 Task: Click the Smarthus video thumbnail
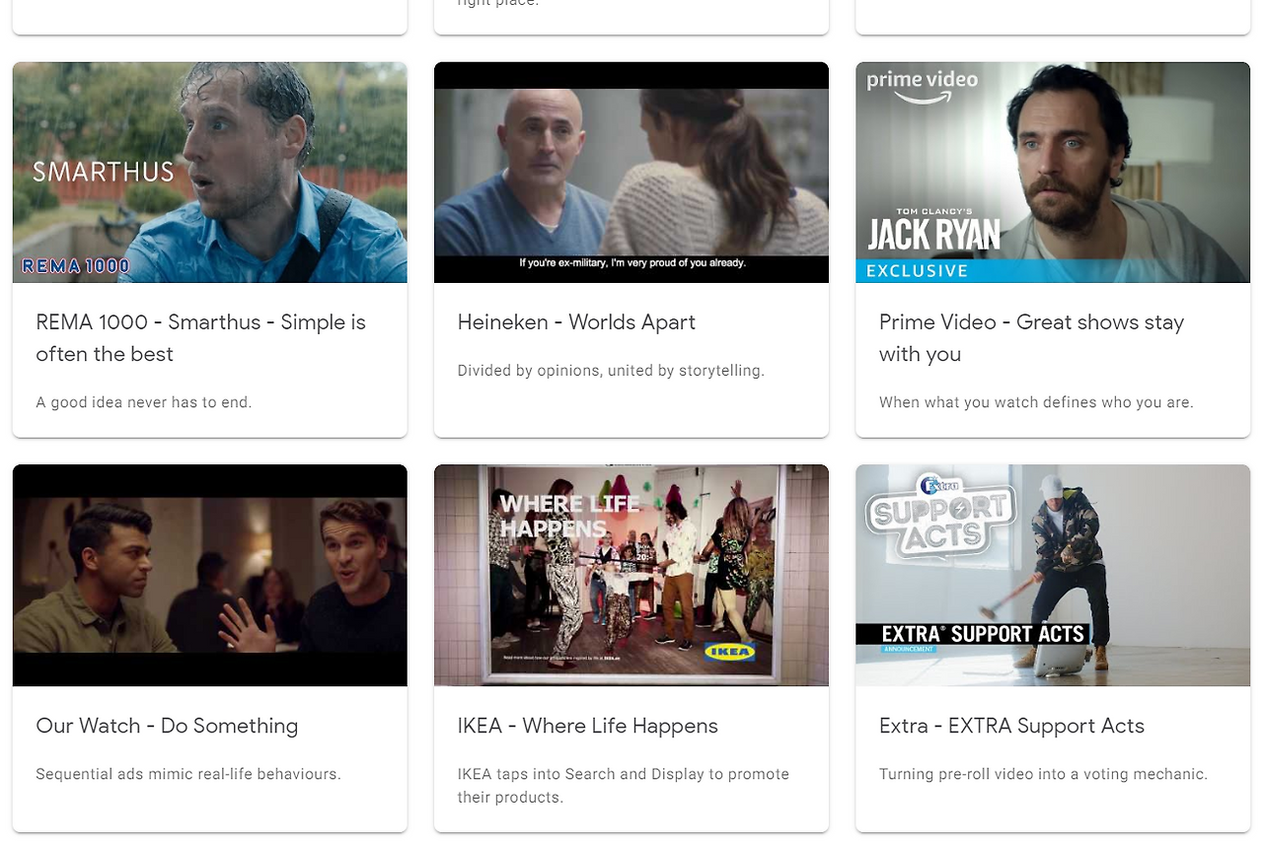point(209,172)
